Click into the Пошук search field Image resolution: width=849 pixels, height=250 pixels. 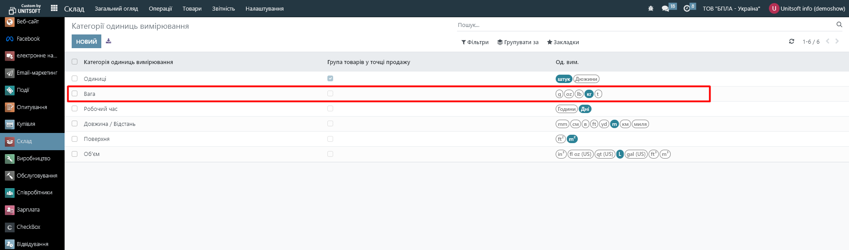coord(642,25)
